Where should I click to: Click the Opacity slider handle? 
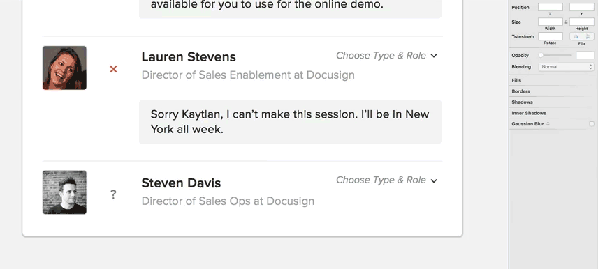pos(541,55)
